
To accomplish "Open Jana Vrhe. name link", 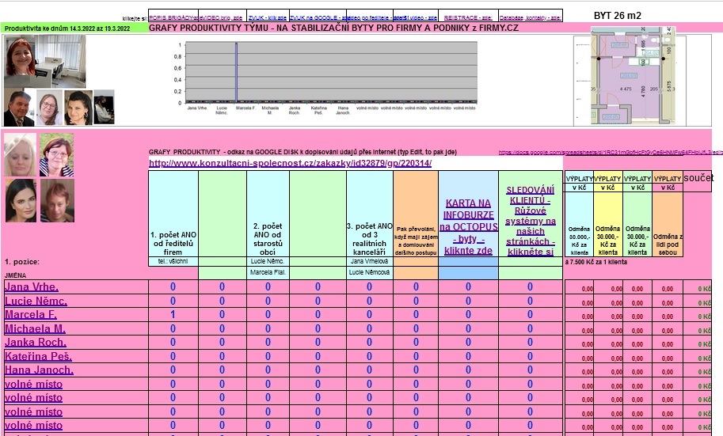I will tap(32, 286).
